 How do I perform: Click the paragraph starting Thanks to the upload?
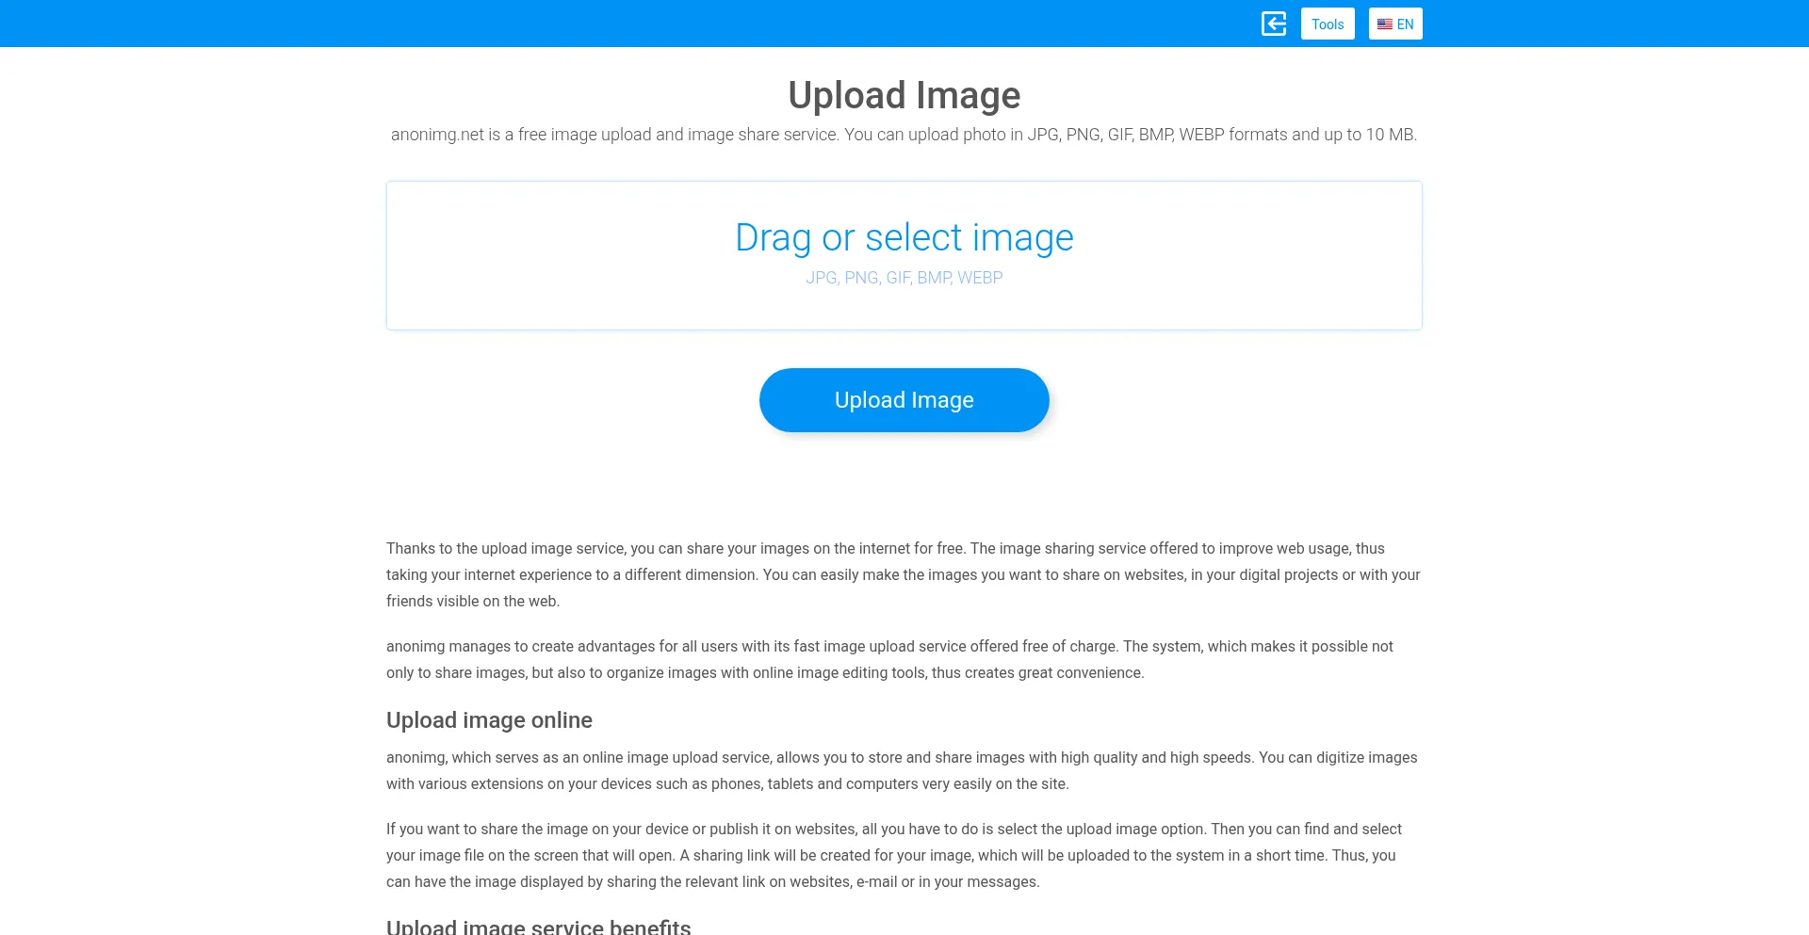pyautogui.click(x=904, y=574)
